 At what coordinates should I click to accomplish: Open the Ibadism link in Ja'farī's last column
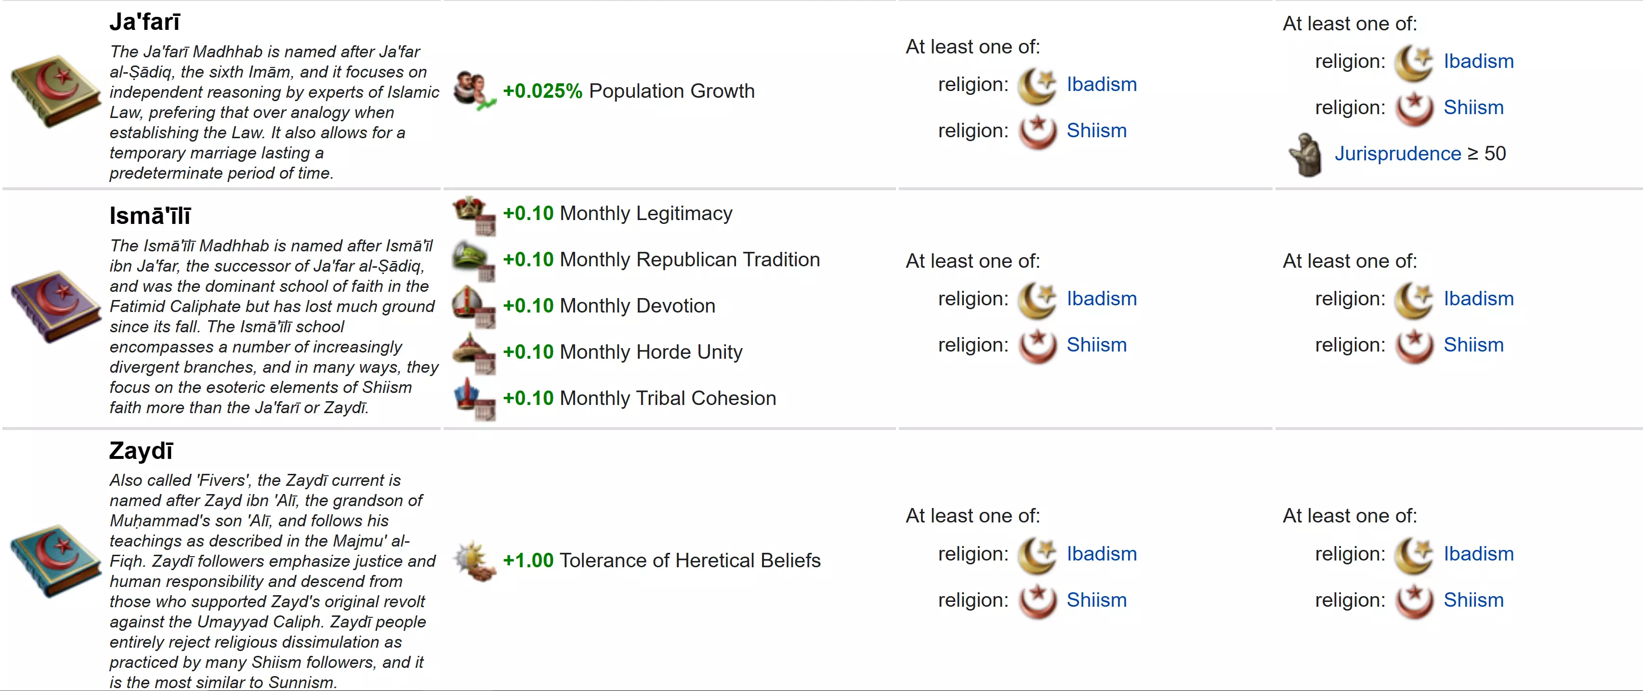pyautogui.click(x=1478, y=61)
